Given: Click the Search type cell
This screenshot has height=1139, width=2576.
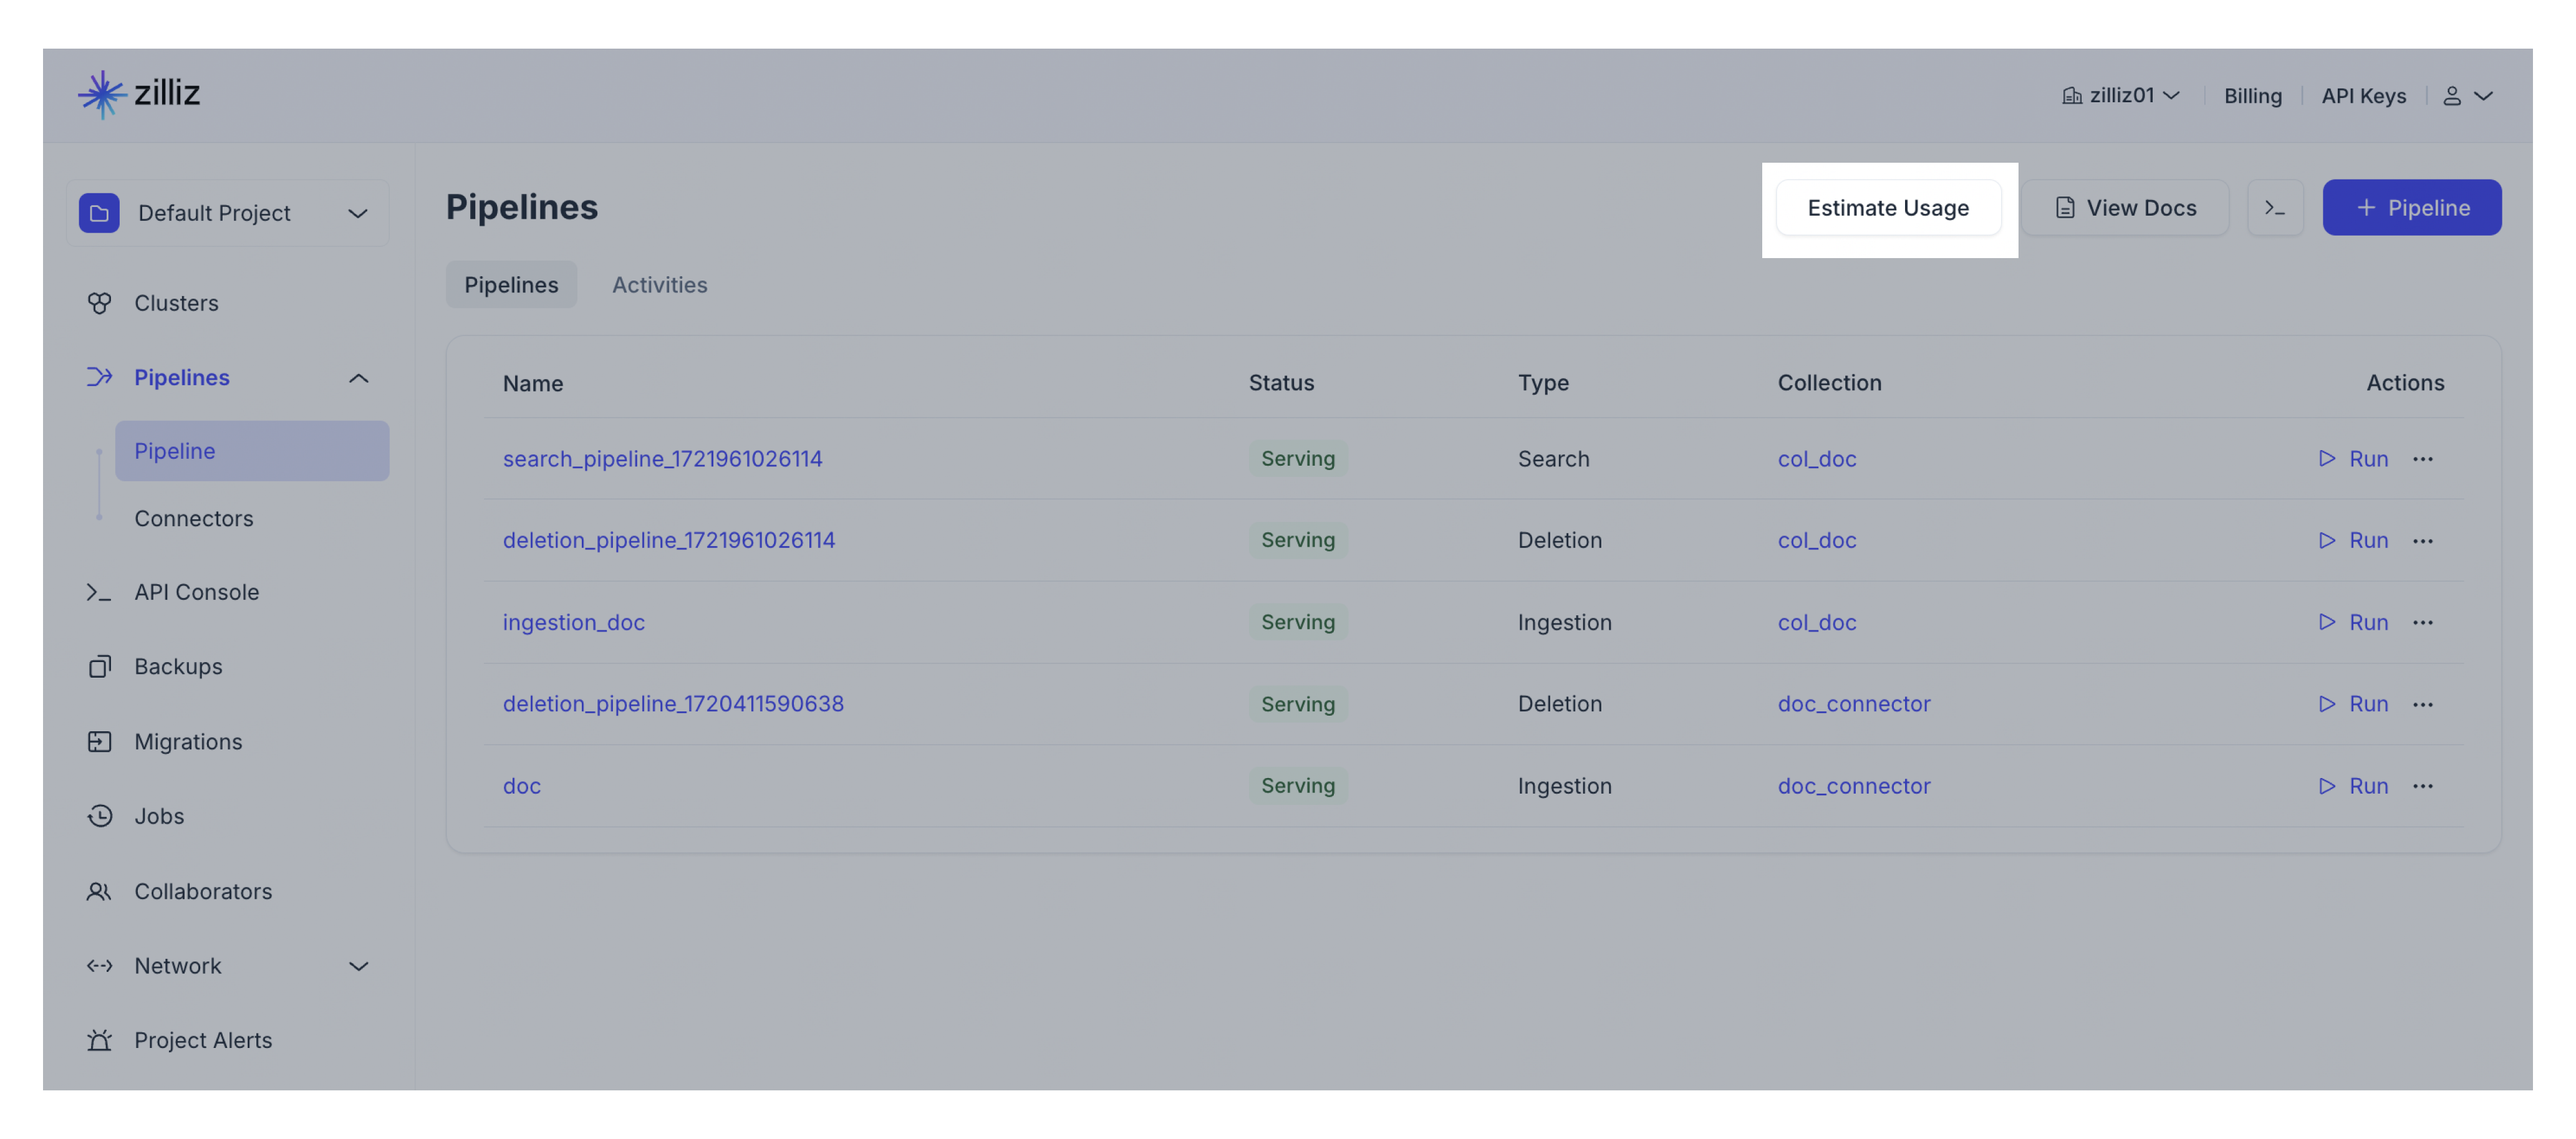Looking at the screenshot, I should [x=1553, y=459].
